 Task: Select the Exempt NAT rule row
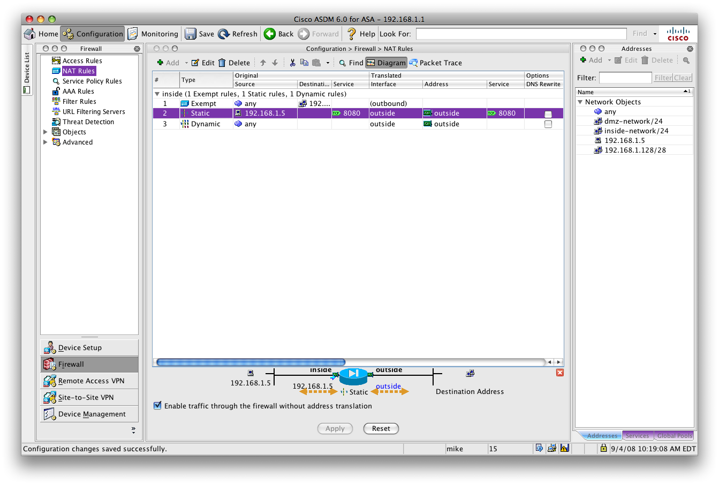click(358, 103)
